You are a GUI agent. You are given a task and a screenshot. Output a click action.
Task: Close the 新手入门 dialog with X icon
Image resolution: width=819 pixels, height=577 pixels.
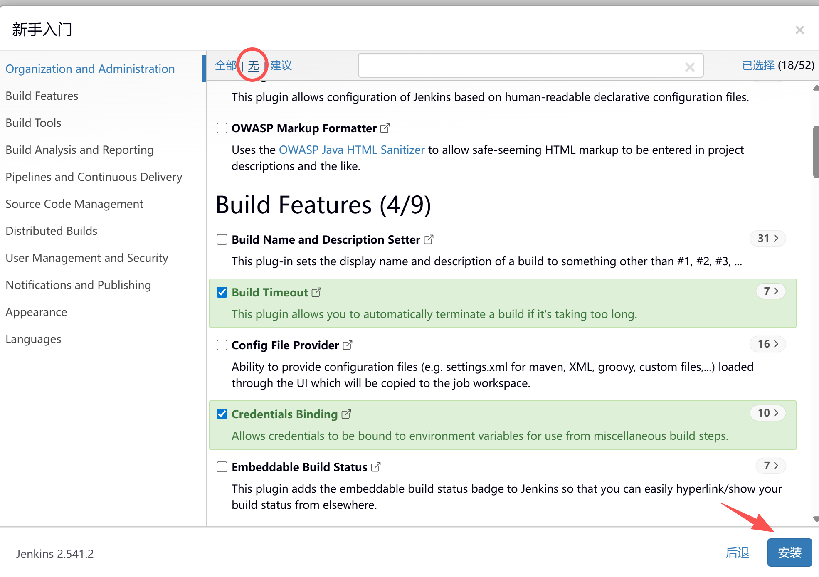(x=799, y=30)
